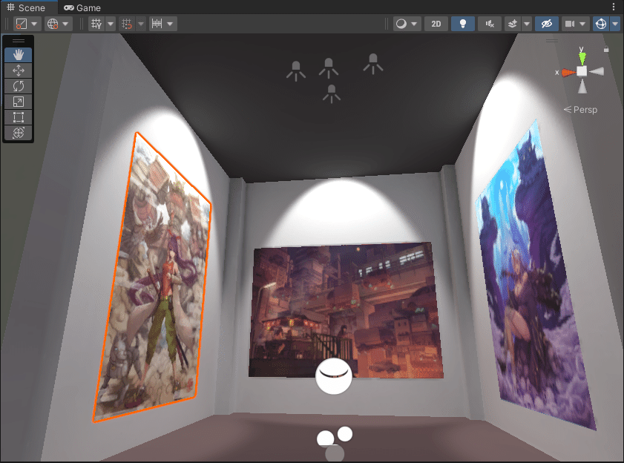Click the orientation gizmo center cube
Viewport: 624px width, 463px height.
582,71
